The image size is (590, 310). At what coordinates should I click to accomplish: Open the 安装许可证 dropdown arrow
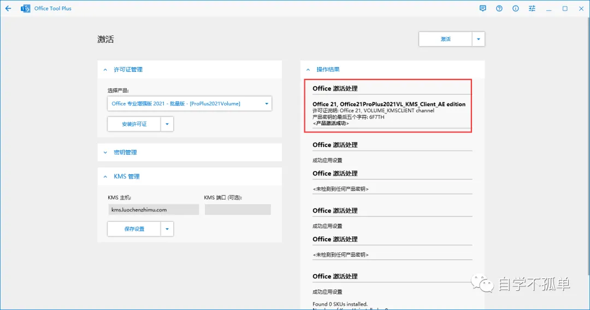167,124
